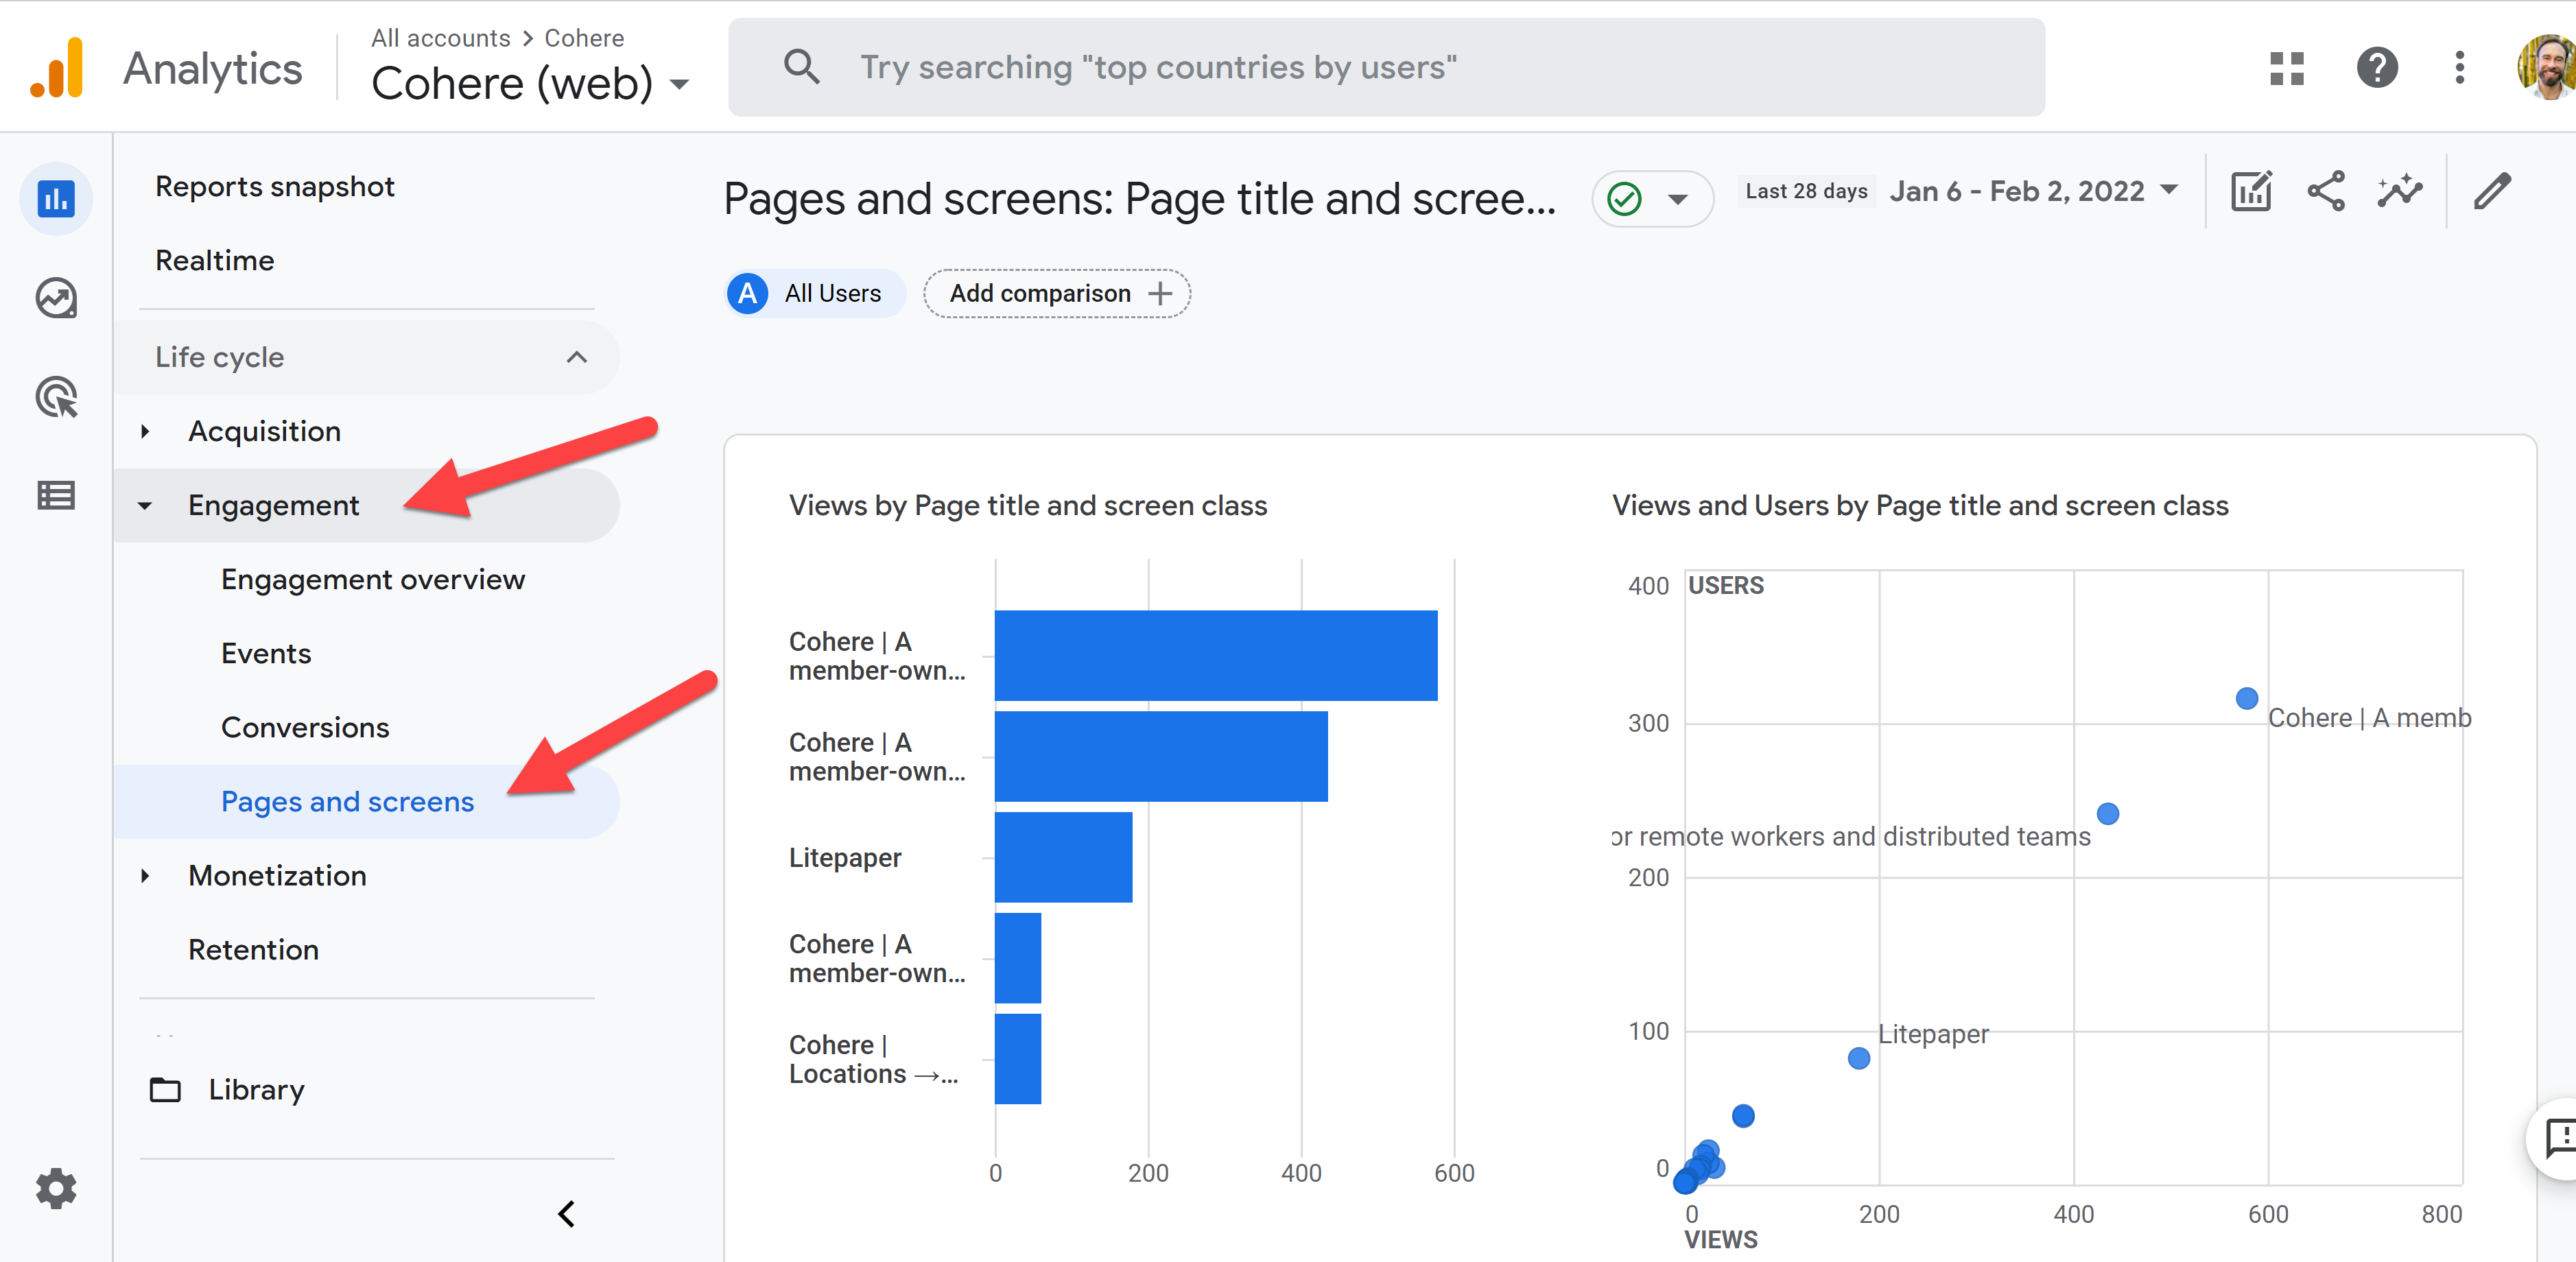Open Reports snapshot
This screenshot has width=2576, height=1262.
click(x=275, y=187)
